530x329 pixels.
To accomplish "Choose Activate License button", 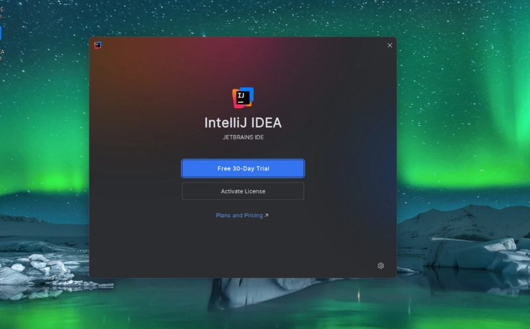I will (x=242, y=191).
